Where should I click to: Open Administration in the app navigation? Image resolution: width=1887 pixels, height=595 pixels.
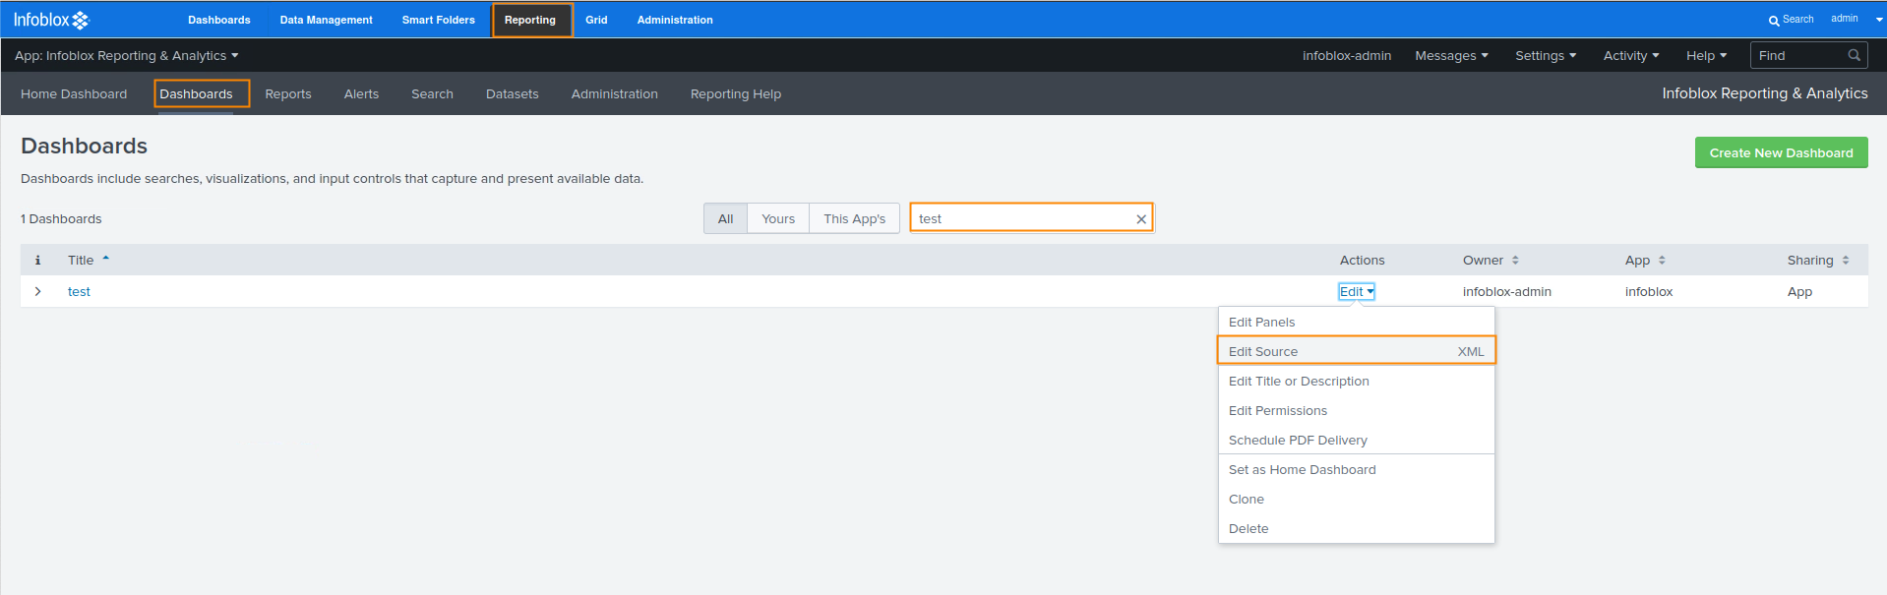(x=615, y=94)
